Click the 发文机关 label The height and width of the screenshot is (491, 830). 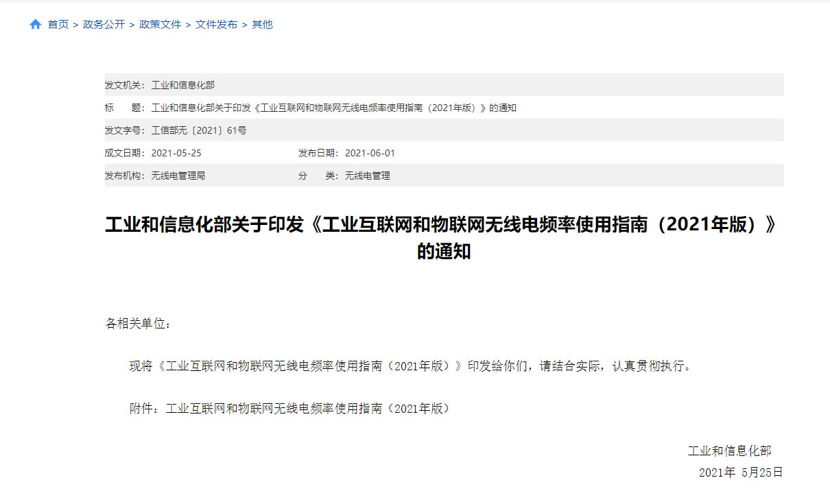tap(125, 85)
